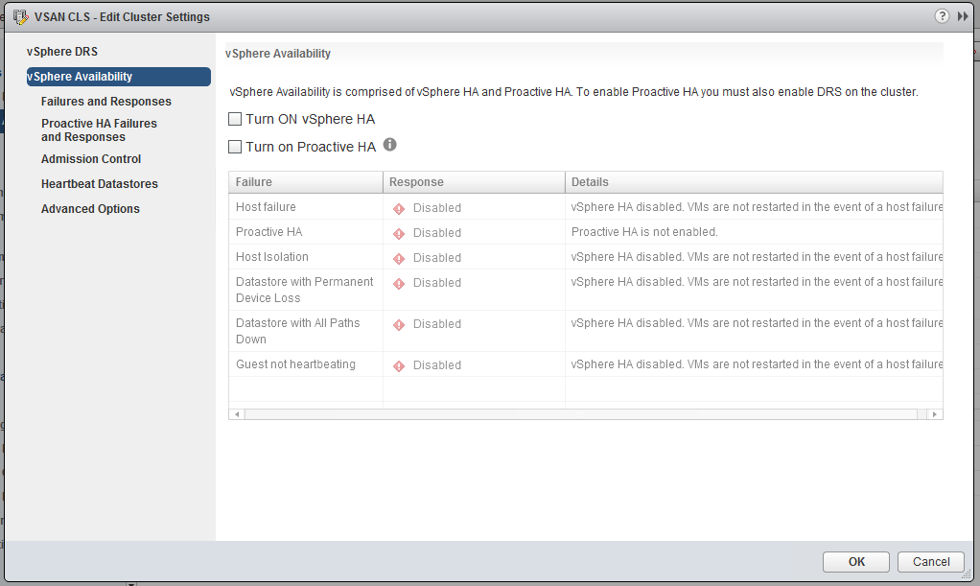Select the Host Isolation row label
980x586 pixels.
272,257
